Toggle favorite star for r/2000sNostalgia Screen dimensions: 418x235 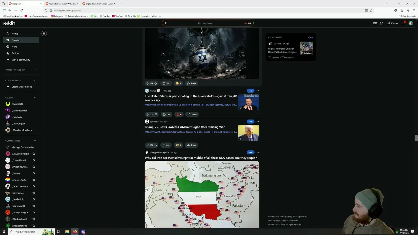[x=34, y=154]
